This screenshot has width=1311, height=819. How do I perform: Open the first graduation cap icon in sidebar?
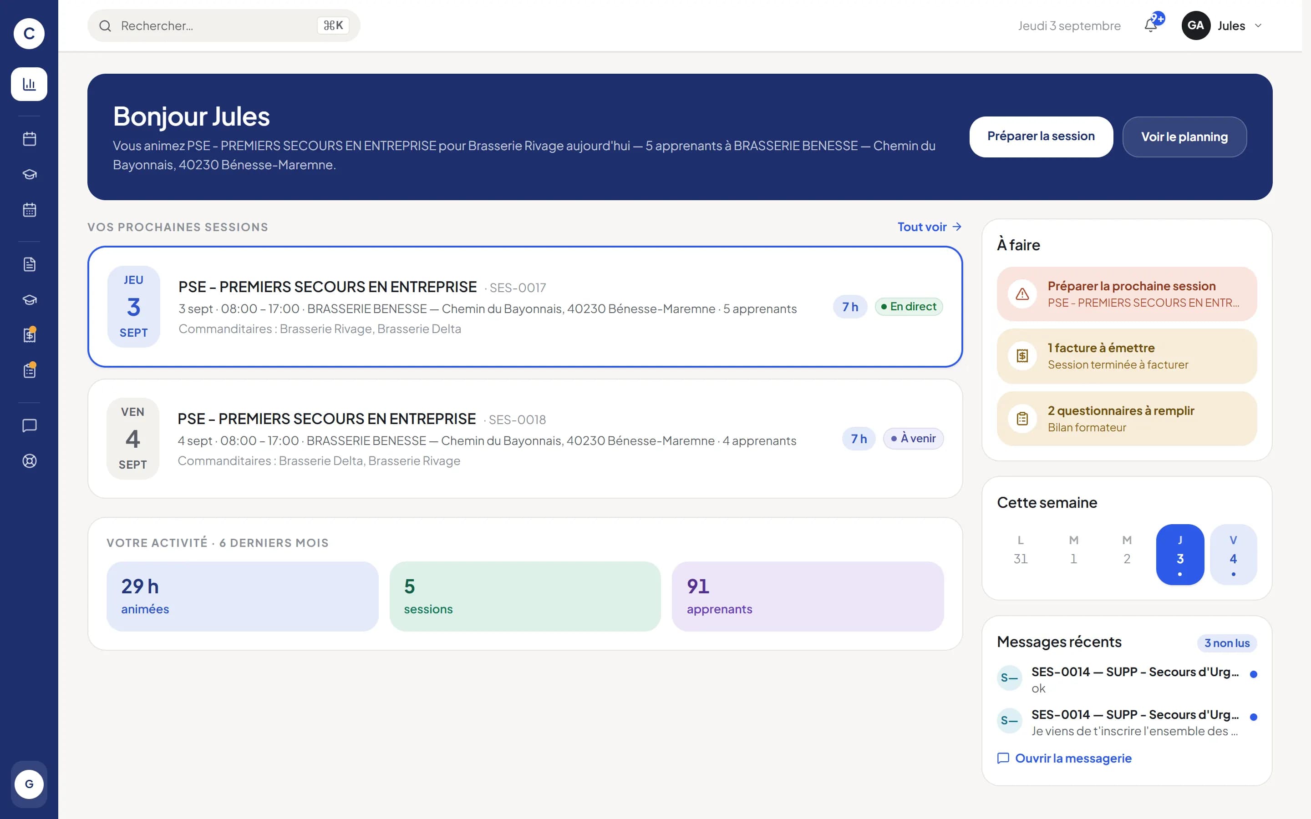pyautogui.click(x=29, y=174)
